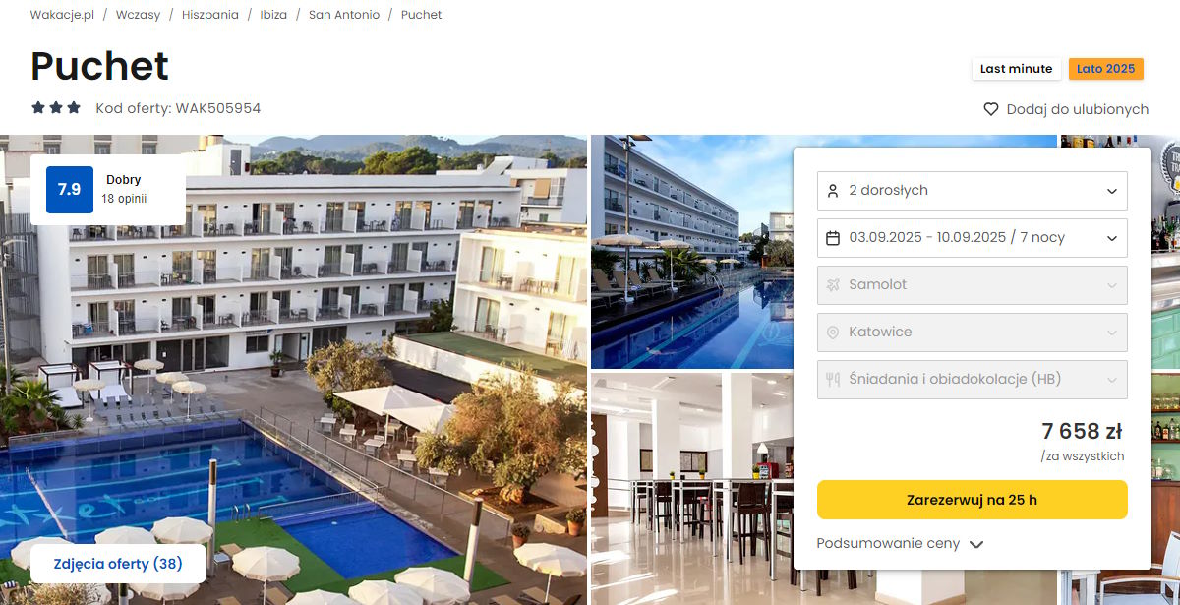Open the date range 03.09.2025 dropdown
1180x605 pixels.
point(973,238)
